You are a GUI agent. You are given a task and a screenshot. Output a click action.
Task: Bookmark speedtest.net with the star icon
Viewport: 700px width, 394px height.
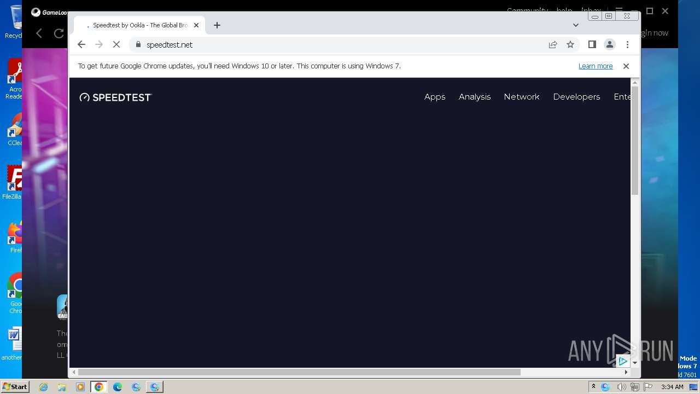(x=570, y=44)
